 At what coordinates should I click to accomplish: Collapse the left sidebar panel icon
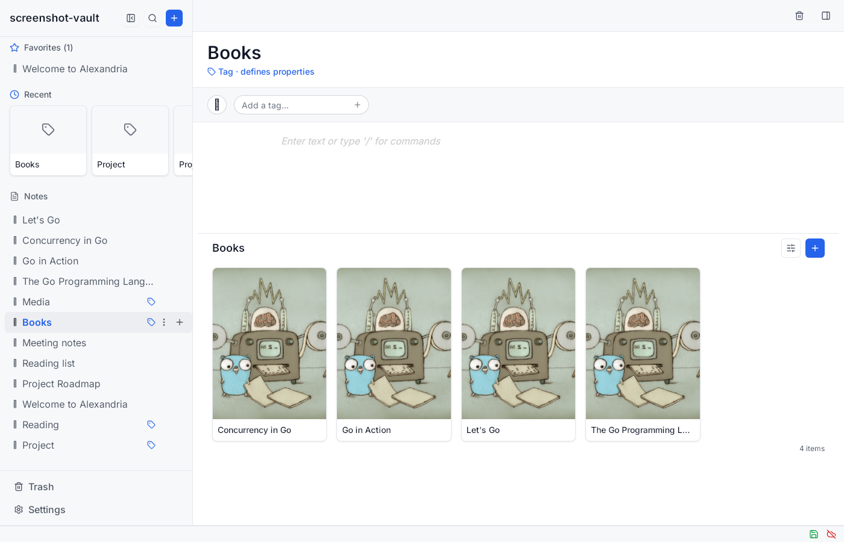pyautogui.click(x=131, y=18)
